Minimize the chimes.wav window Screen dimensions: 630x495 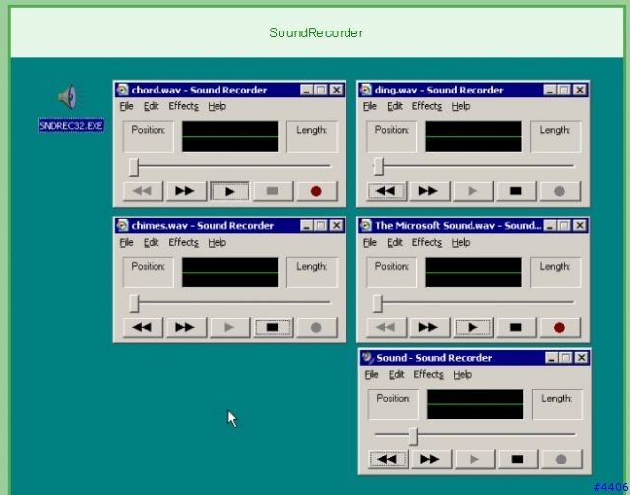coord(306,225)
